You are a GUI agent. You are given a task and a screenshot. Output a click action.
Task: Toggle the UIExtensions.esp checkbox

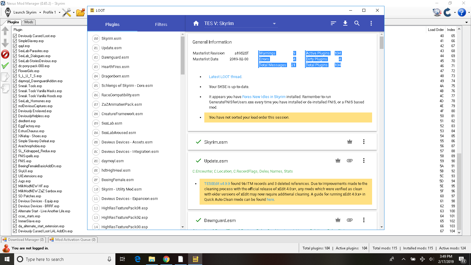click(15, 176)
